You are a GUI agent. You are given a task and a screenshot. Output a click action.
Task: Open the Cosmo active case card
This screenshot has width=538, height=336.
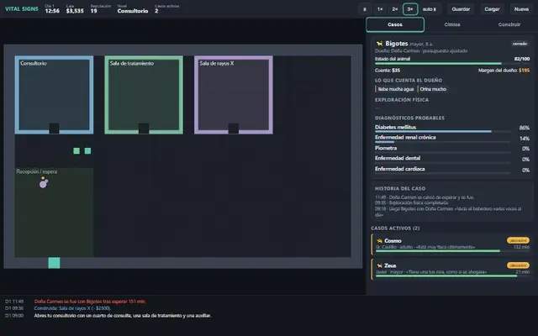[x=451, y=244]
